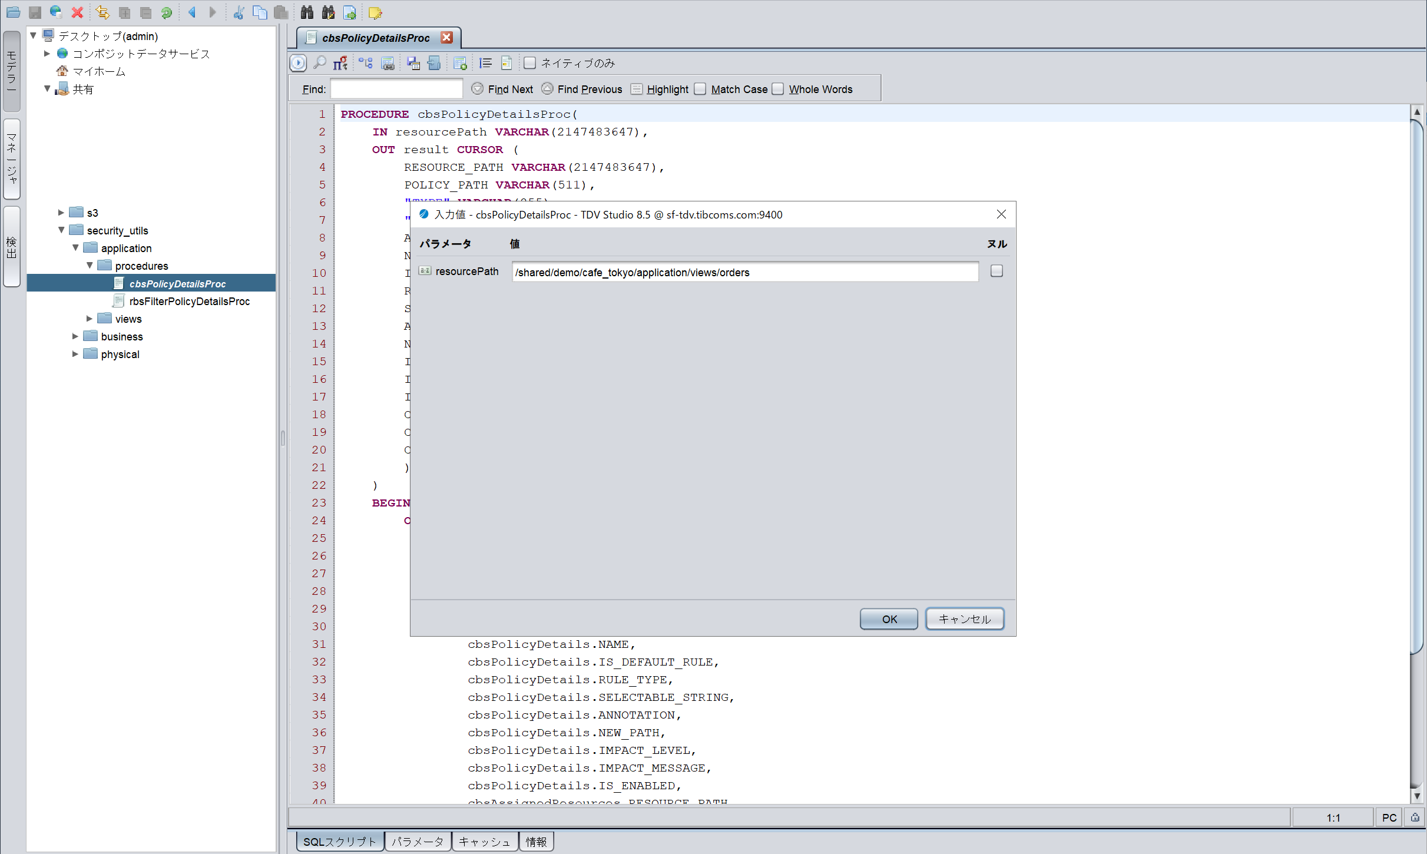Click the yellow double-arrow sync icon

(102, 12)
